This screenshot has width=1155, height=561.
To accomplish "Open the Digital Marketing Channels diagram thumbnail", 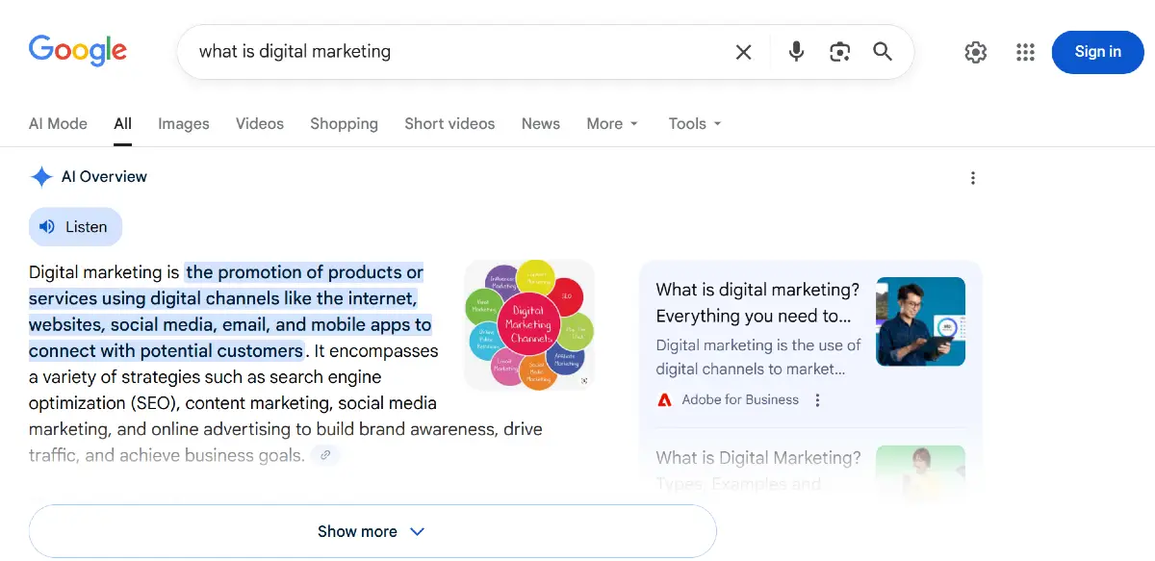I will tap(528, 324).
